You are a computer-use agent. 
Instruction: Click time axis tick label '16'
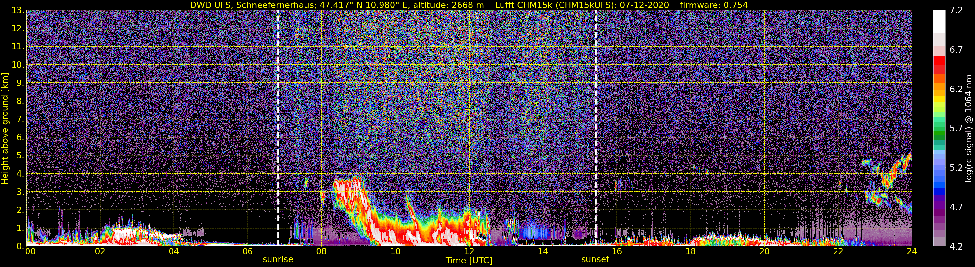[616, 251]
